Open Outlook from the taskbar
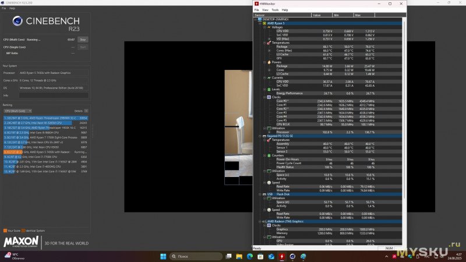This screenshot has width=466, height=262. click(271, 256)
